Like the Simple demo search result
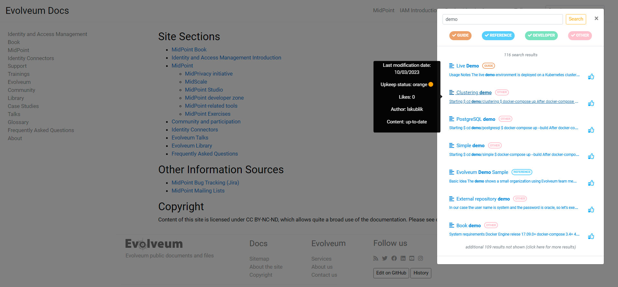Screen dimensions: 618x287 coord(591,156)
